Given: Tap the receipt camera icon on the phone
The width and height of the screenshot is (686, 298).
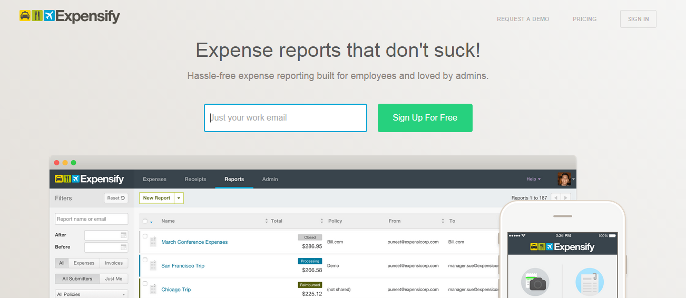Looking at the screenshot, I should click(x=535, y=282).
